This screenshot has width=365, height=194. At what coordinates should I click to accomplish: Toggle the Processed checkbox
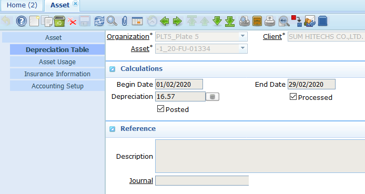click(x=293, y=97)
